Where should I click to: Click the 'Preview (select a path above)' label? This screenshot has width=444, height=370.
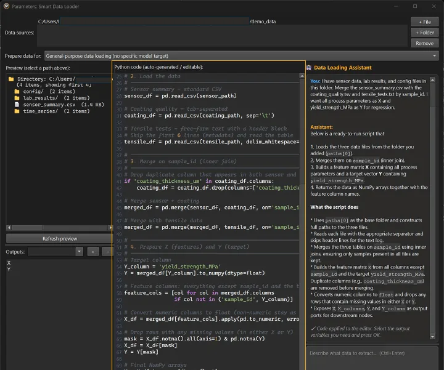pyautogui.click(x=38, y=68)
